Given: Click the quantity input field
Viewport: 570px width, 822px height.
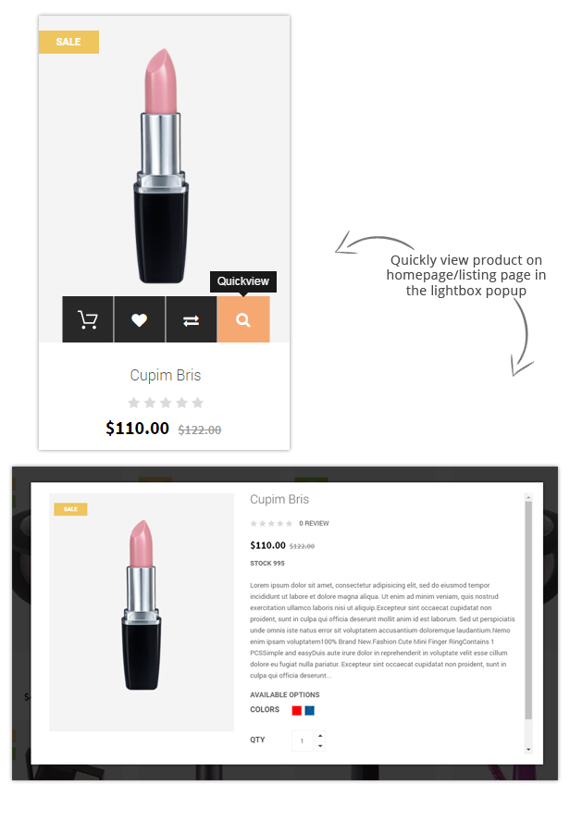Looking at the screenshot, I should (303, 741).
